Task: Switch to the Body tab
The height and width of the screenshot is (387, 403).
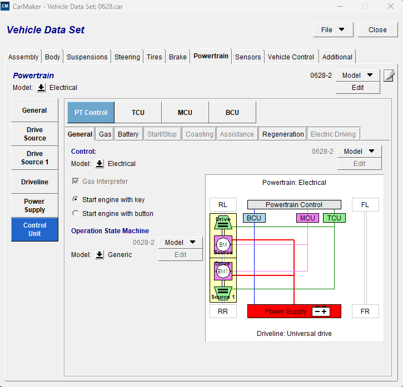Action: click(52, 57)
